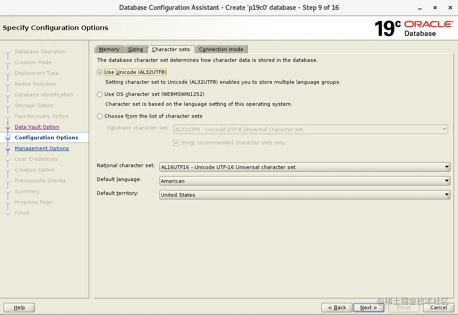Close the Database Configuration Assistant window
This screenshot has width=458, height=315.
click(450, 8)
